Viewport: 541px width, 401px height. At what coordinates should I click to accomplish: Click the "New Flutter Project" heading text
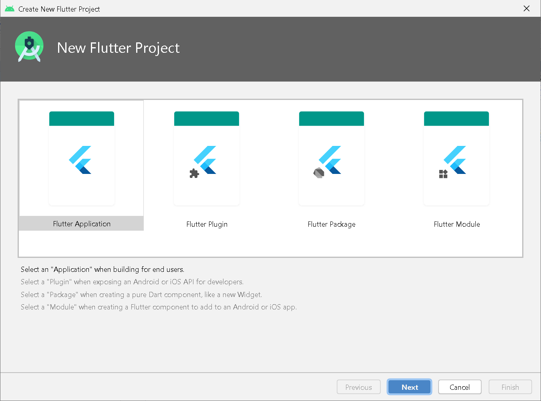118,48
